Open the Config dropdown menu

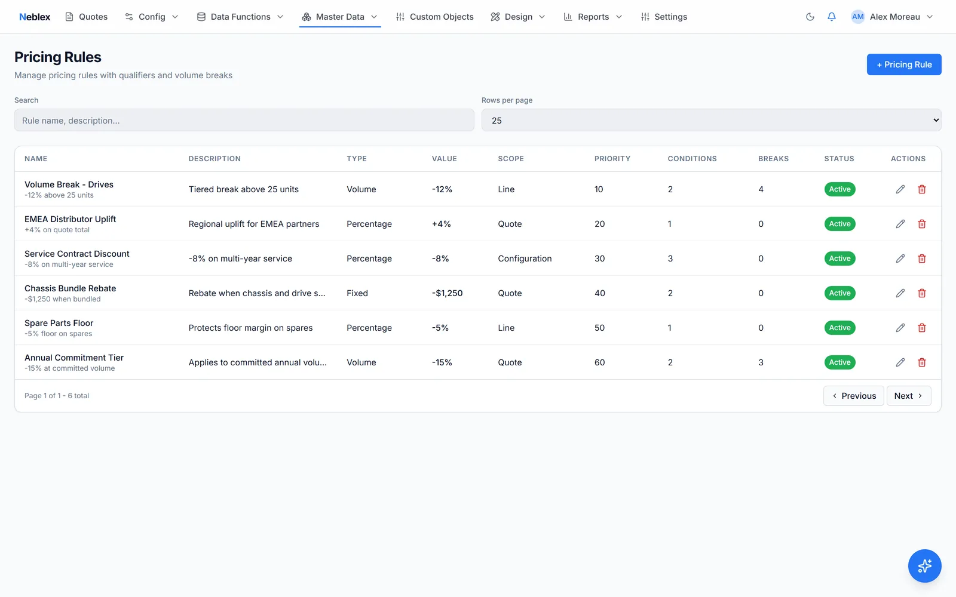(152, 17)
